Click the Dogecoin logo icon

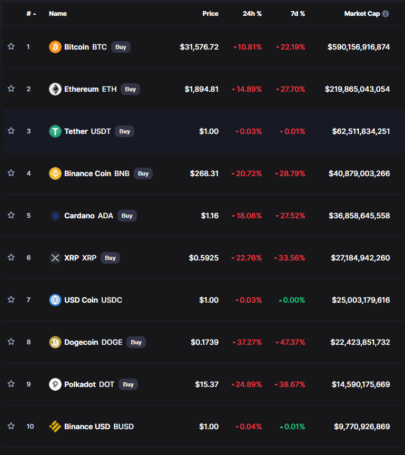(x=55, y=342)
